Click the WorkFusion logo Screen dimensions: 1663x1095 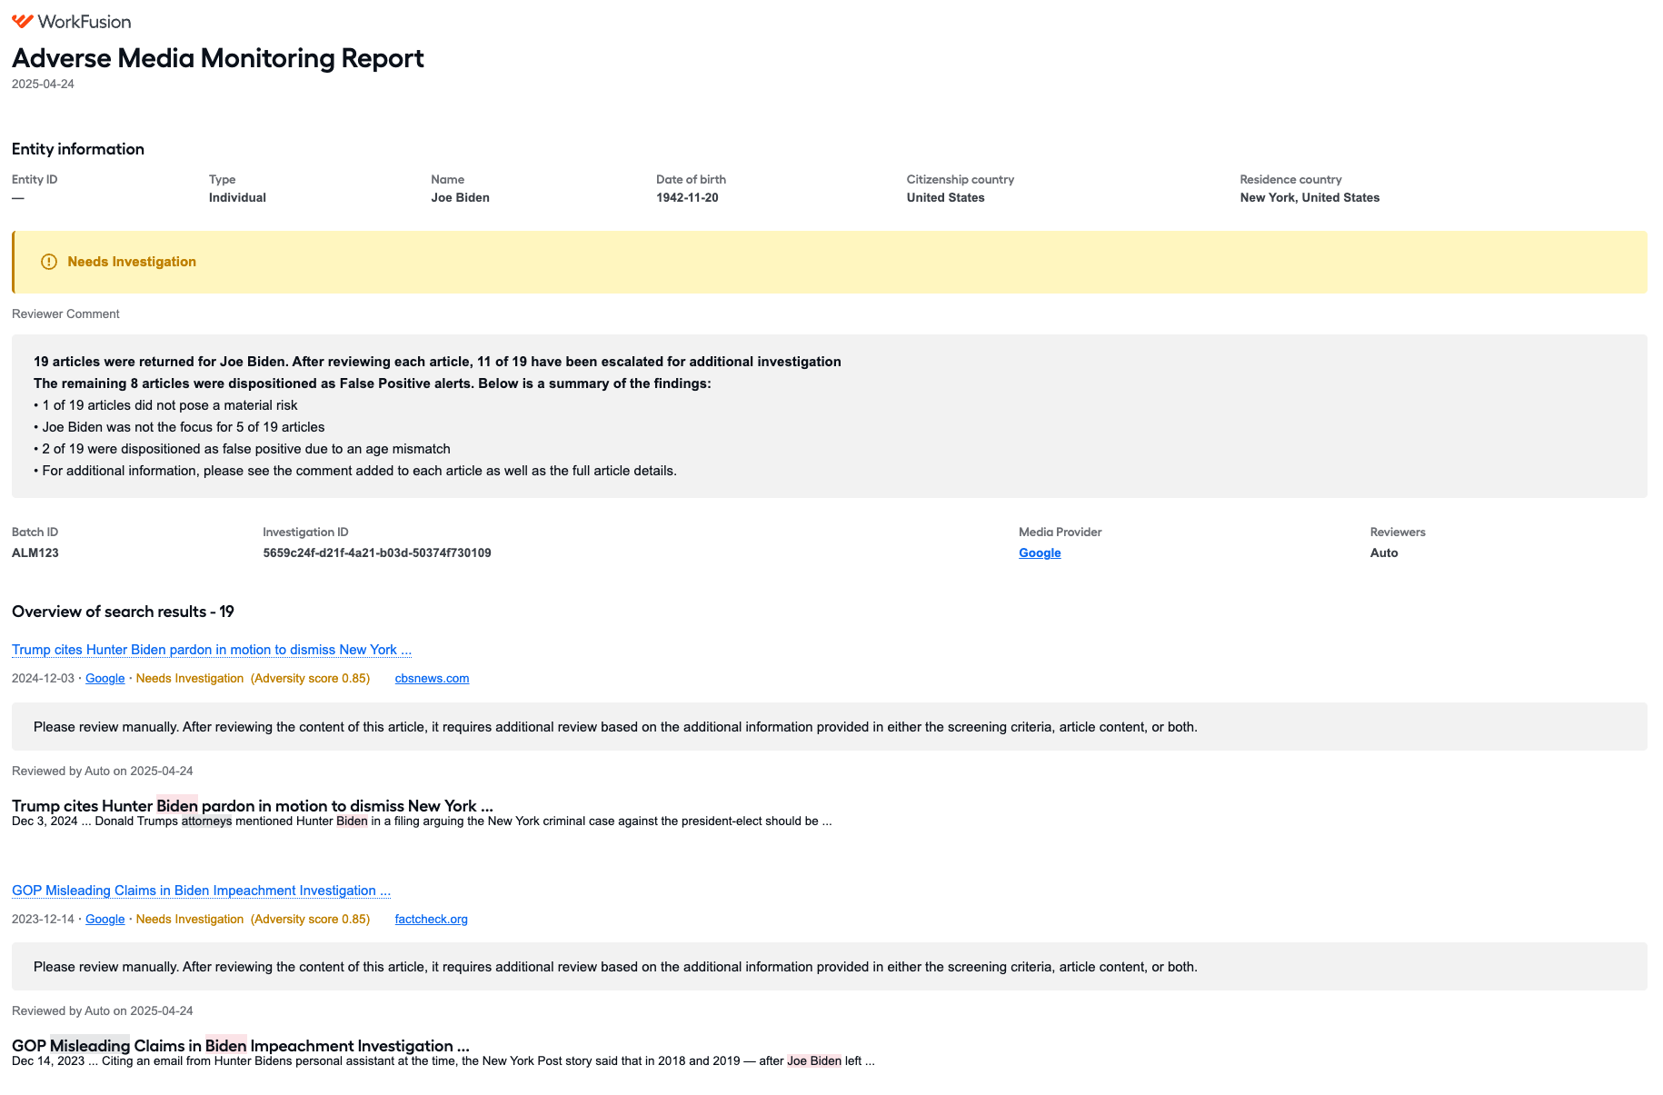coord(71,21)
